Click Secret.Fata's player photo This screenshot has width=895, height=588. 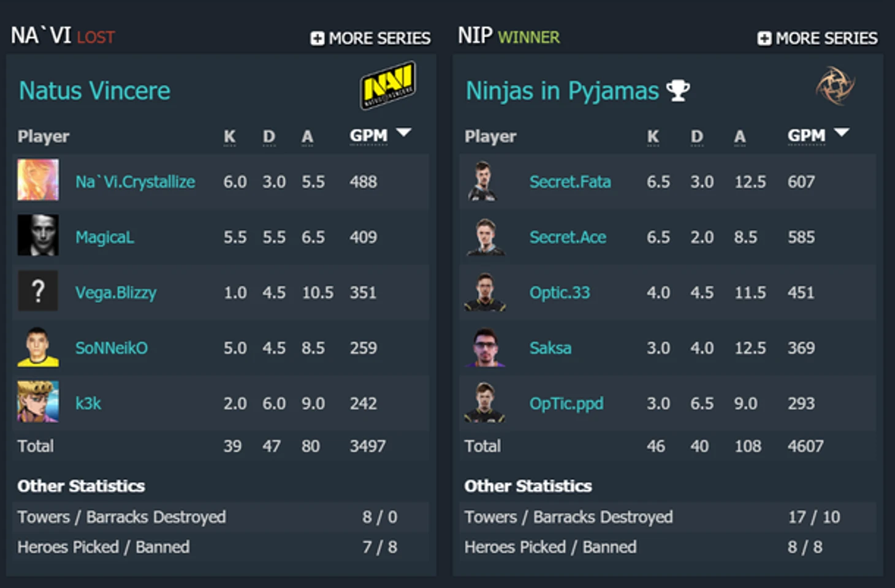click(483, 181)
